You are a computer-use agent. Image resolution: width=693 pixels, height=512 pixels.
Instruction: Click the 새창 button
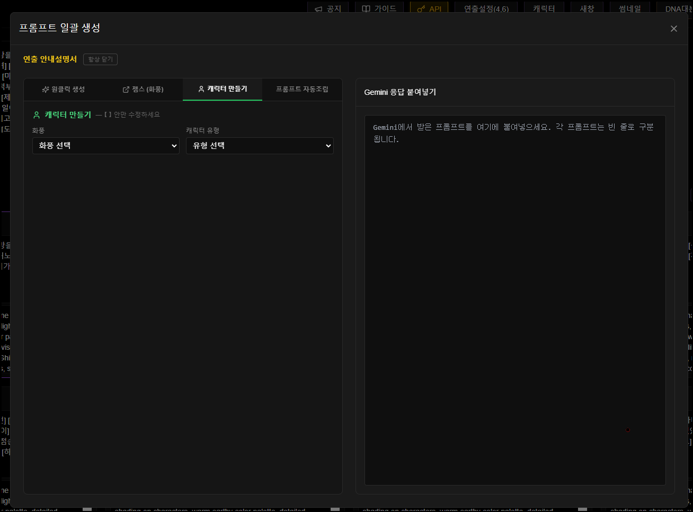pyautogui.click(x=587, y=9)
